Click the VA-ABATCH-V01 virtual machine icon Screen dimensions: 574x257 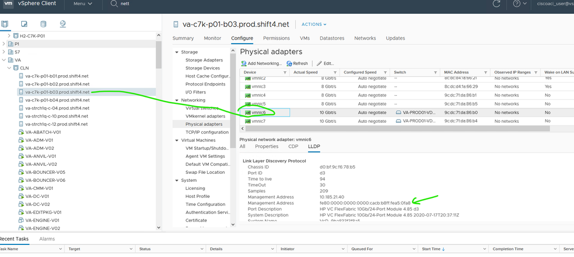click(x=21, y=132)
